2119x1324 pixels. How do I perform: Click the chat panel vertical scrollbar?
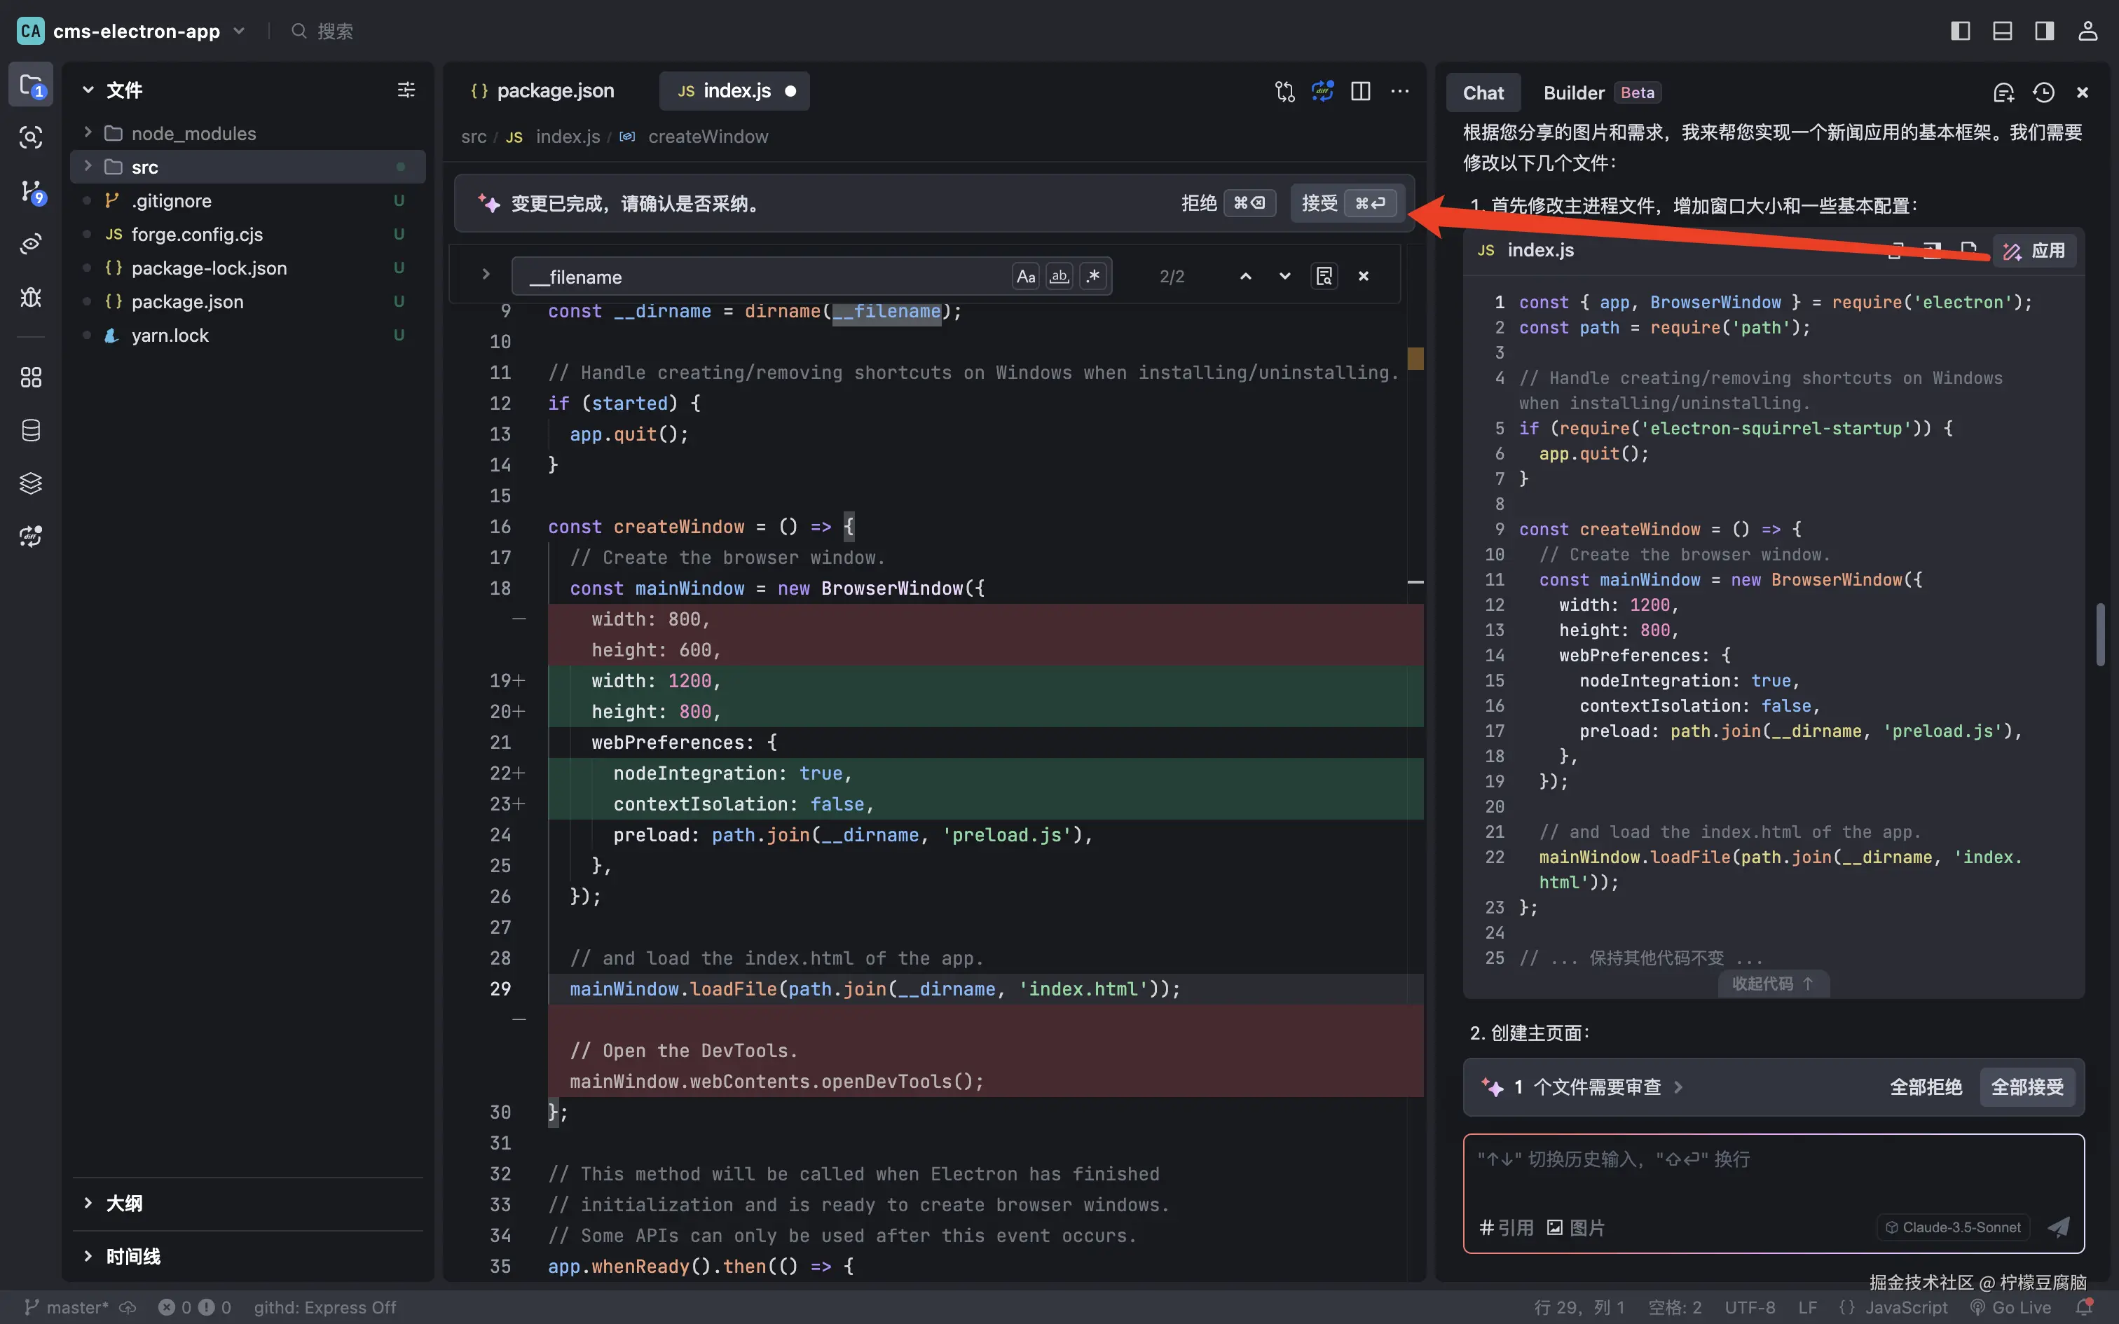coord(2100,635)
